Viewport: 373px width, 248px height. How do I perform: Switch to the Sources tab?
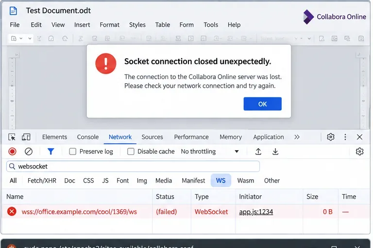(x=152, y=137)
